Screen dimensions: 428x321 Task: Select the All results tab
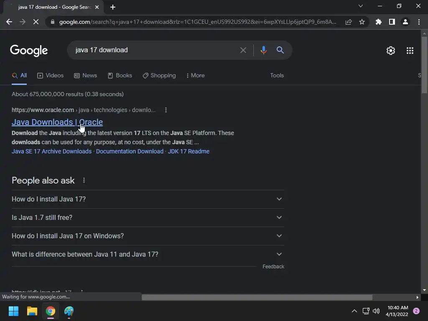point(19,76)
